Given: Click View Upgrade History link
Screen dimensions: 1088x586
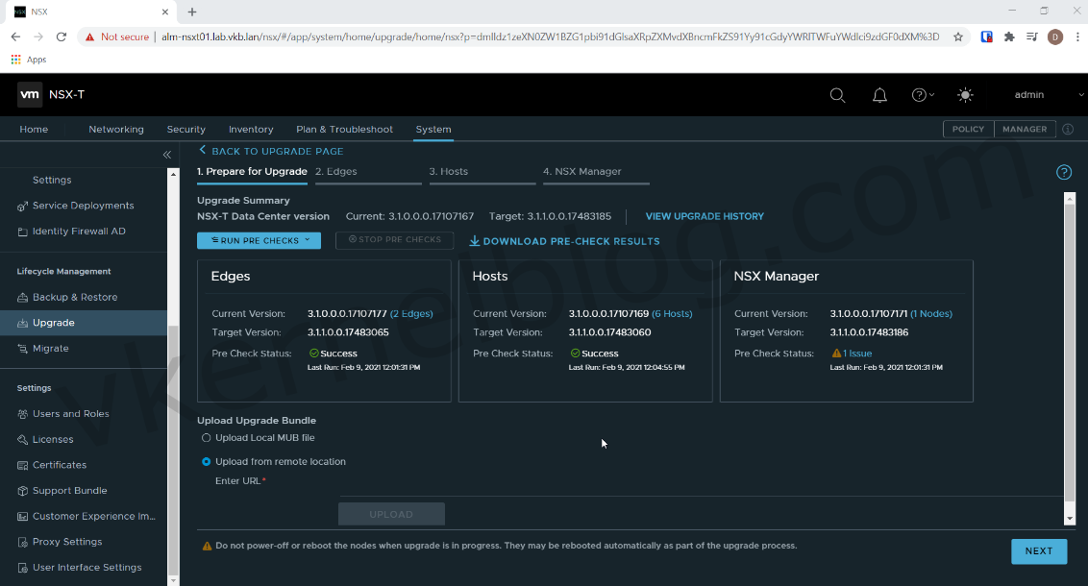Looking at the screenshot, I should 705,217.
